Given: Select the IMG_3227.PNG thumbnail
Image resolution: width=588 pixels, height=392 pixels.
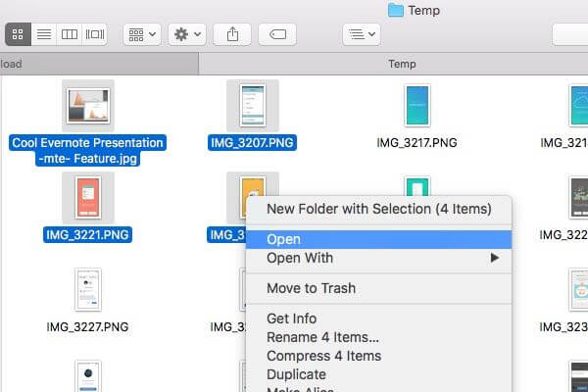Looking at the screenshot, I should 88,290.
